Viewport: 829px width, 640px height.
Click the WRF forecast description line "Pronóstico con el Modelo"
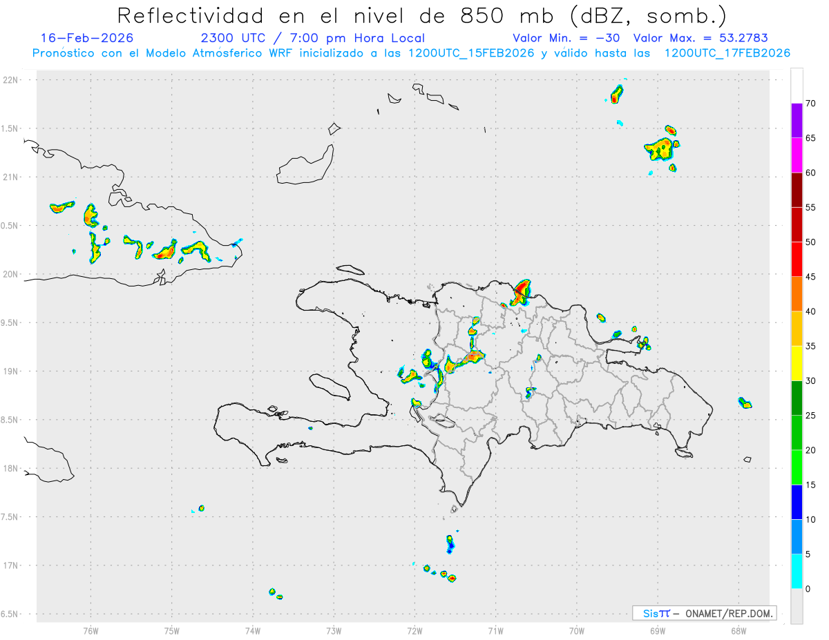point(411,53)
